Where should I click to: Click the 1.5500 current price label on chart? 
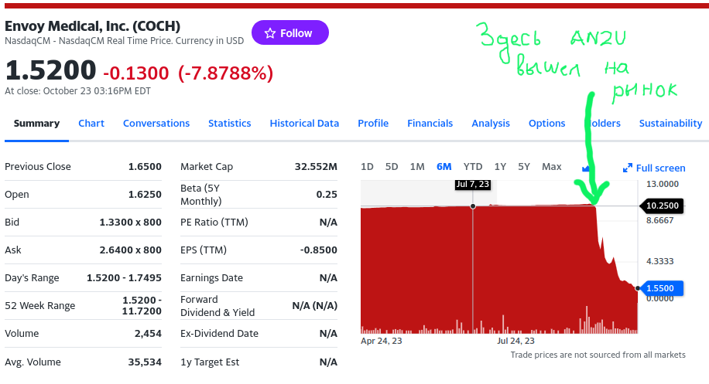[x=660, y=288]
